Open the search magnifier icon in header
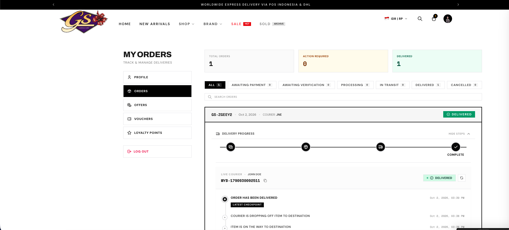This screenshot has width=509, height=230. pos(420,19)
